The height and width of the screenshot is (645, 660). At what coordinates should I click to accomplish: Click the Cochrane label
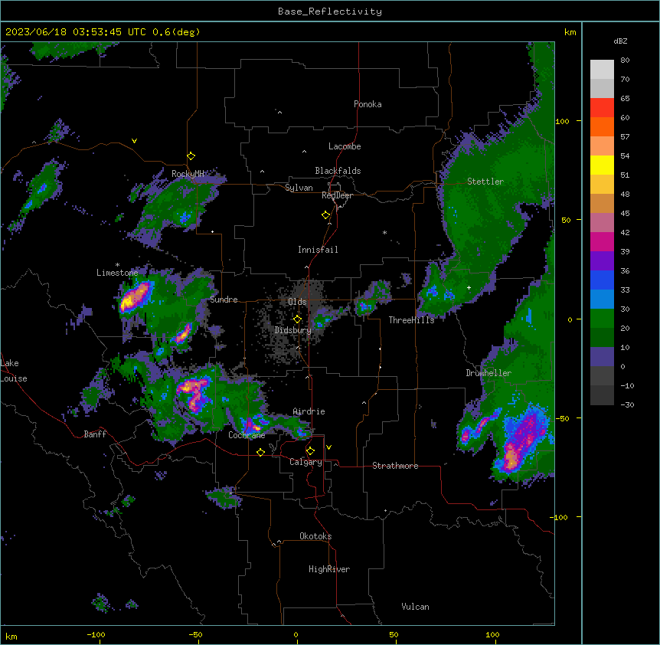pos(247,435)
